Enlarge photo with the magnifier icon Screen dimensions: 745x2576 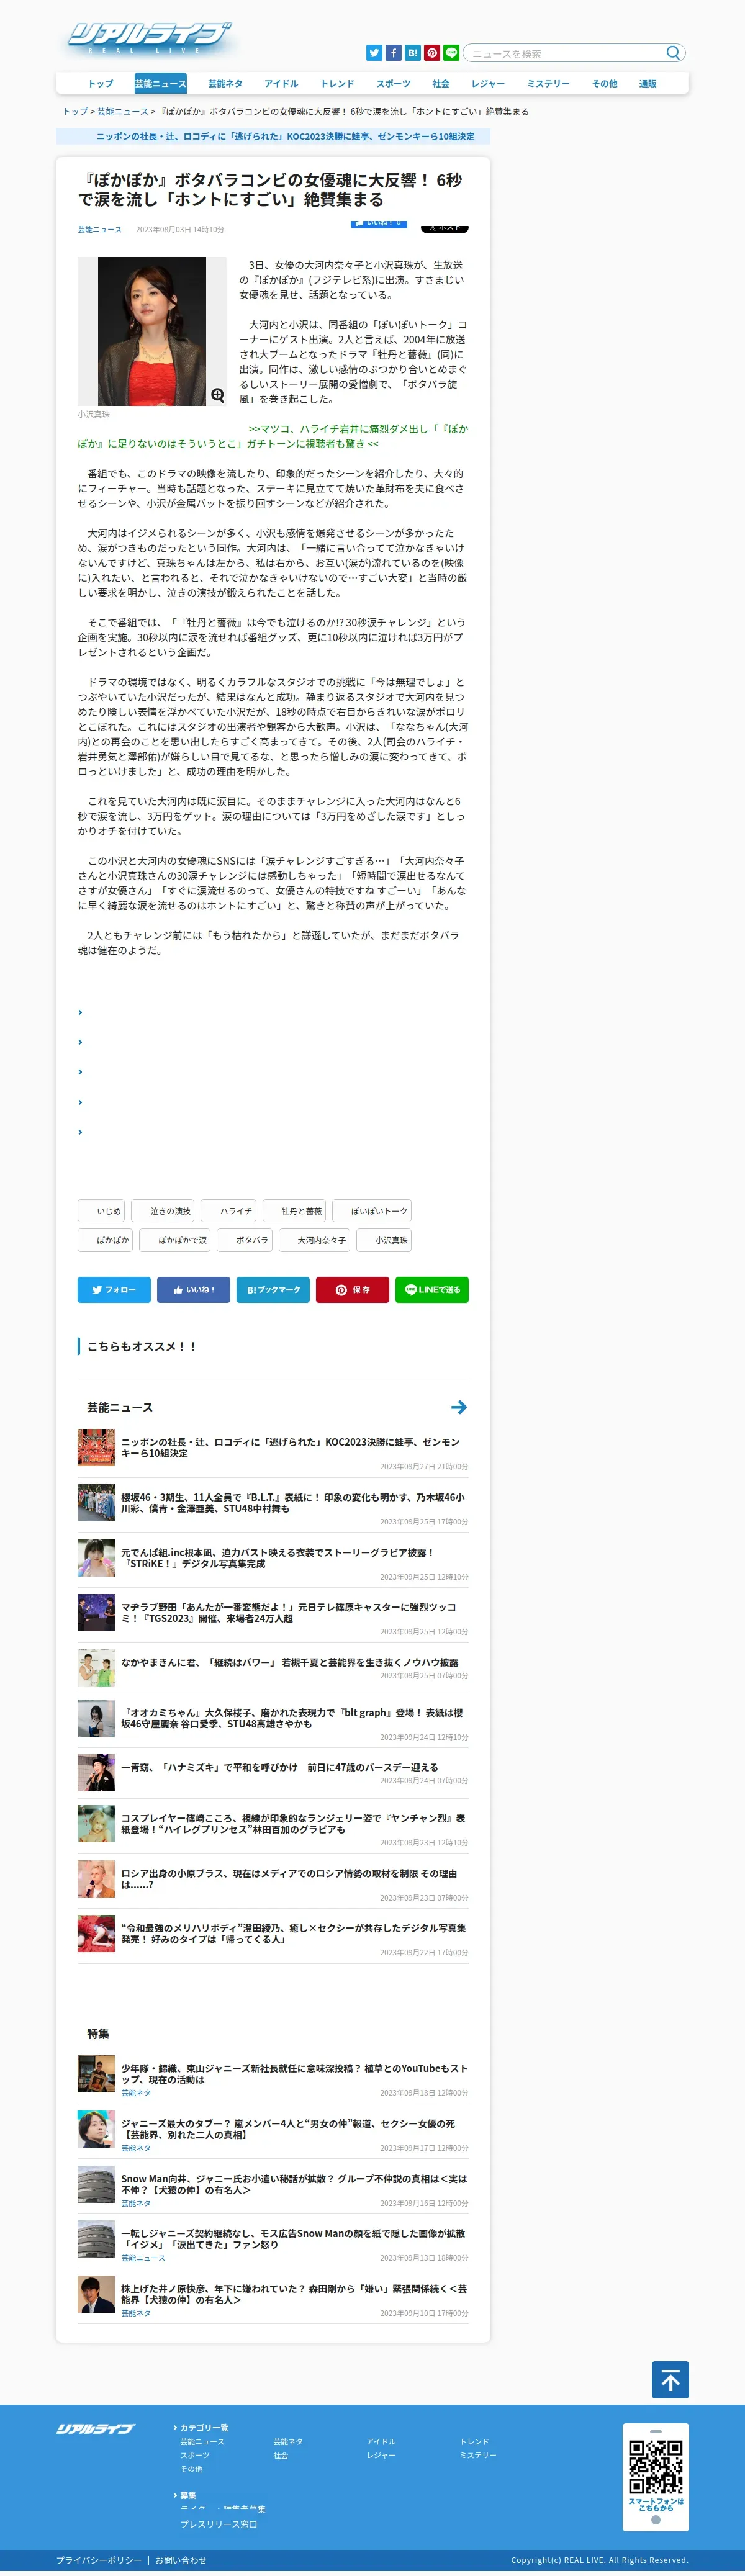pos(217,395)
